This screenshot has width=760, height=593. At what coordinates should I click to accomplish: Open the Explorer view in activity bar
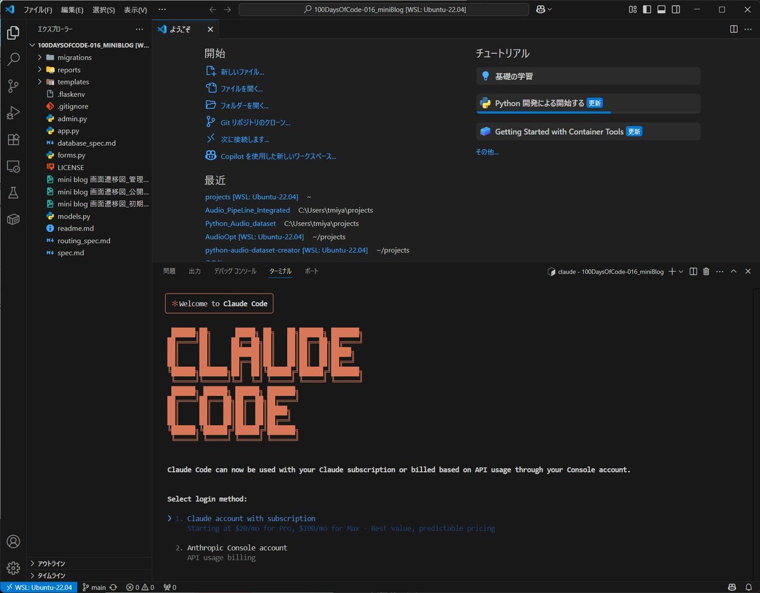(13, 32)
